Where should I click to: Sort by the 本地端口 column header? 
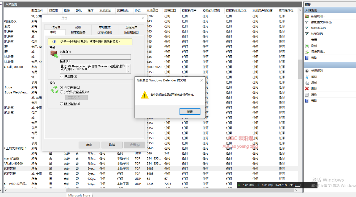[x=154, y=10]
